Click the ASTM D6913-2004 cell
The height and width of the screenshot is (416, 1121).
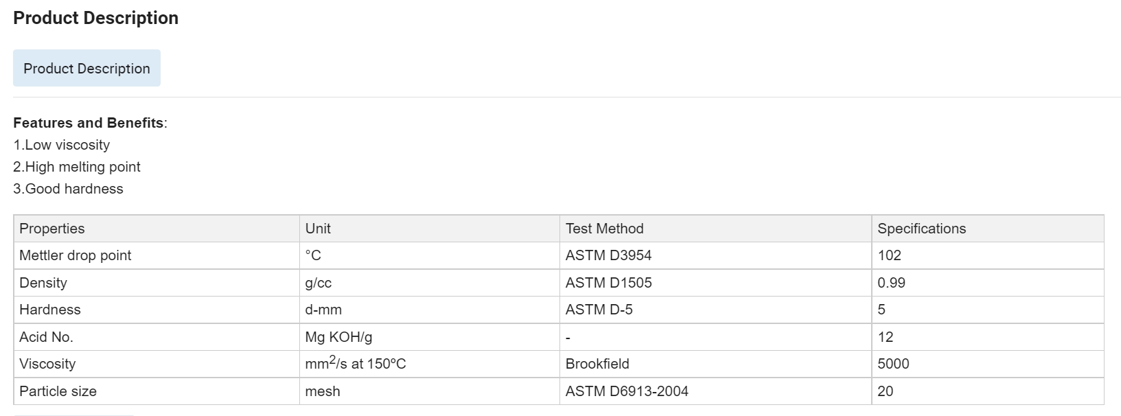[x=627, y=391]
